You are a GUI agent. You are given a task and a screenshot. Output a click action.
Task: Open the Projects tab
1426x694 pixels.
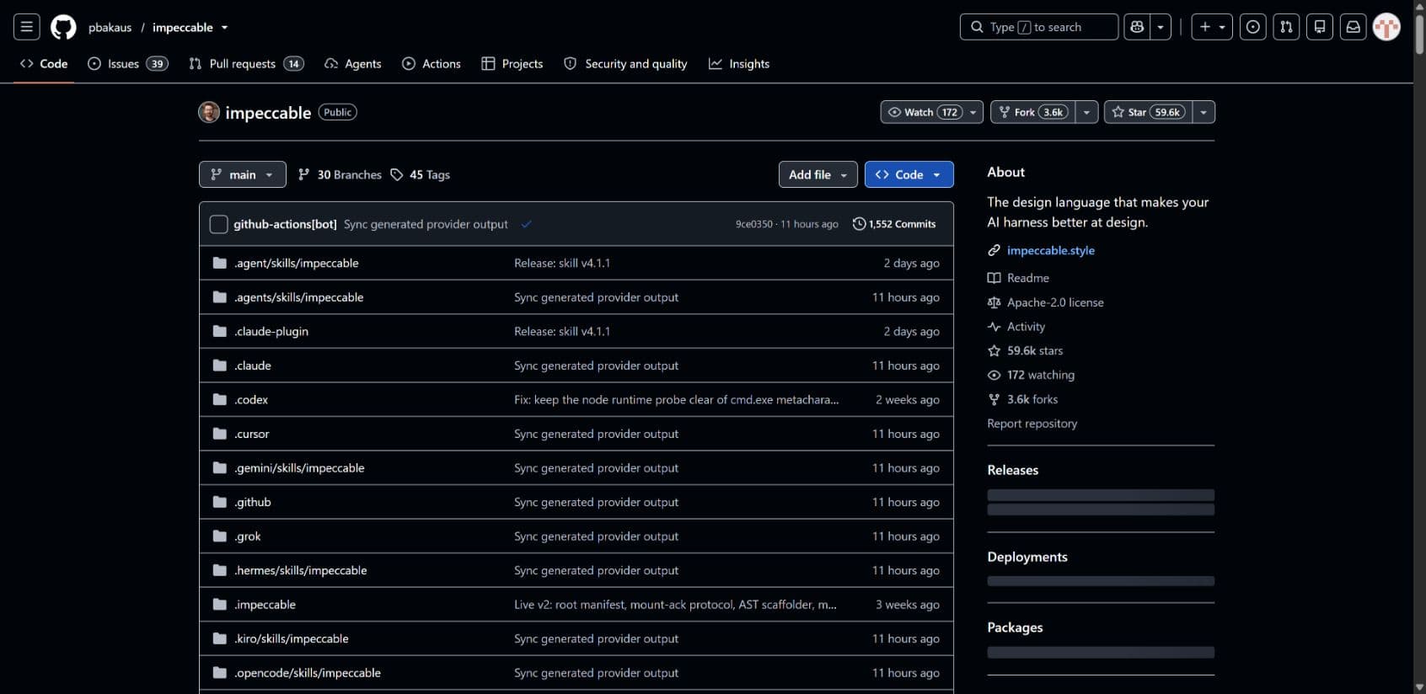point(512,63)
